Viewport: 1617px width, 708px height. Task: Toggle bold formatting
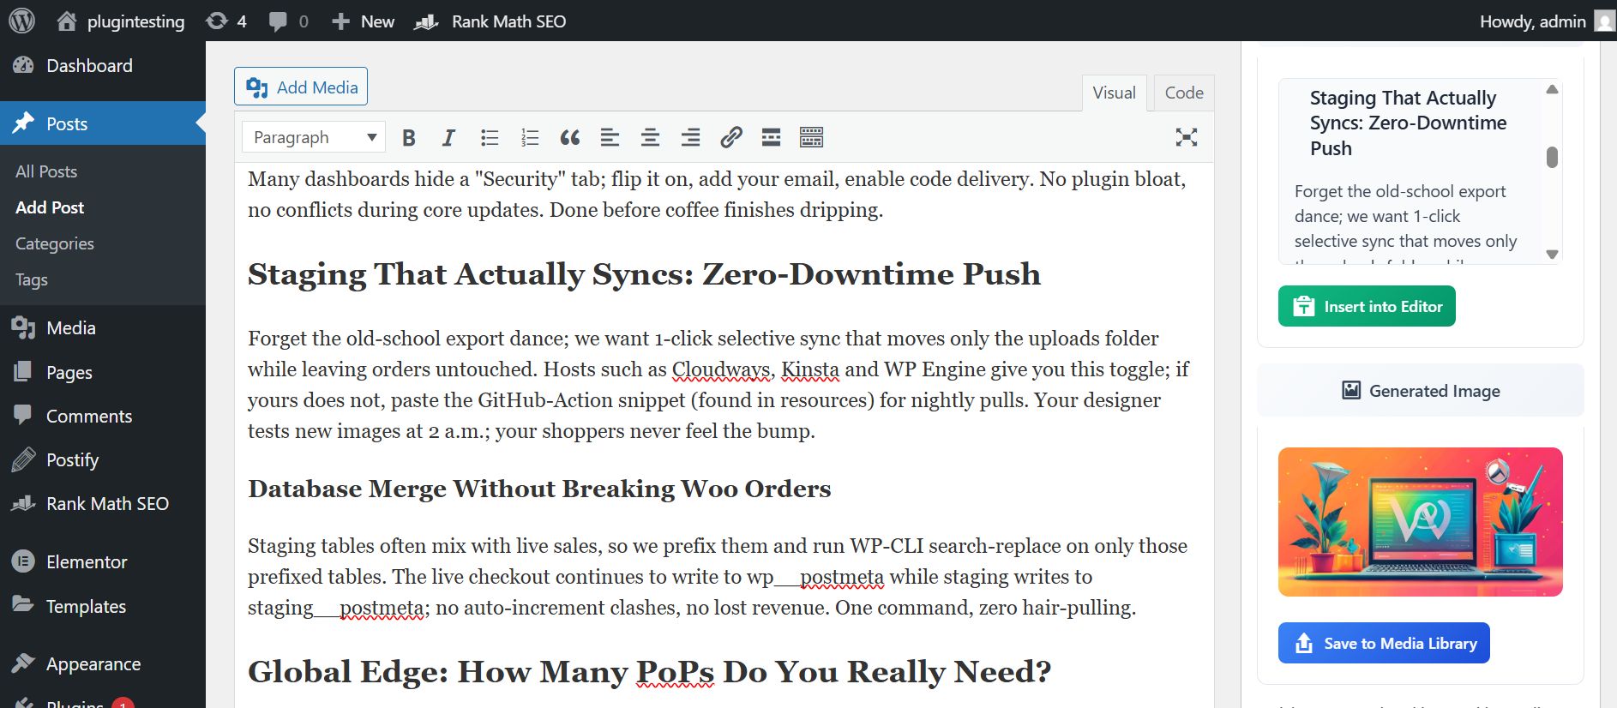(409, 137)
